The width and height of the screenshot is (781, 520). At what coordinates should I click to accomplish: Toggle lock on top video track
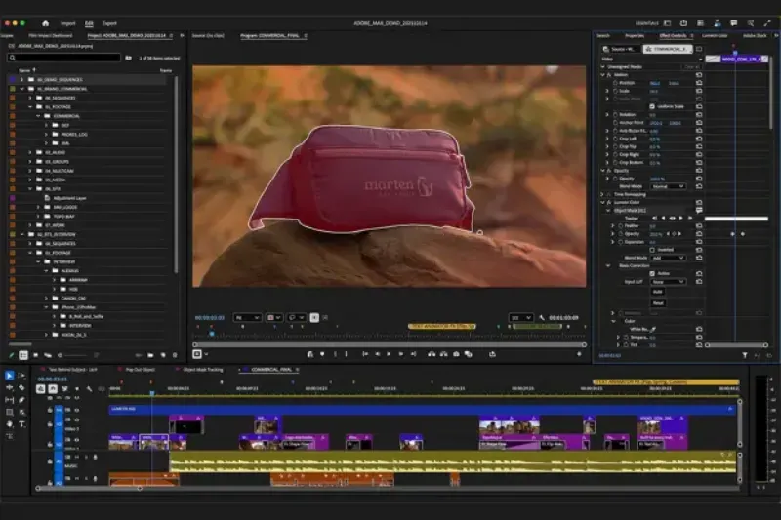[x=50, y=410]
